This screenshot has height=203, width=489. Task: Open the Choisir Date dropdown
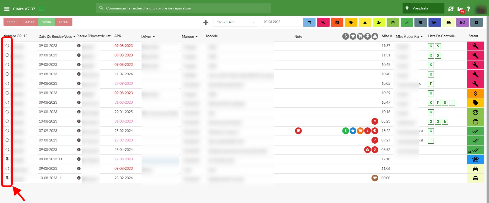click(x=236, y=22)
